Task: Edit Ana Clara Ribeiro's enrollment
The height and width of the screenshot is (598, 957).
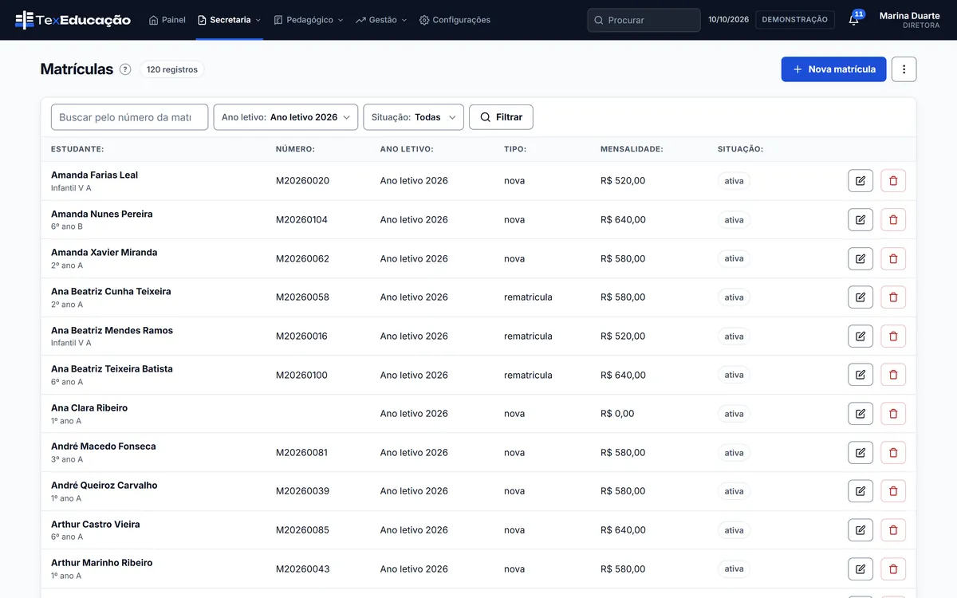Action: pyautogui.click(x=861, y=414)
